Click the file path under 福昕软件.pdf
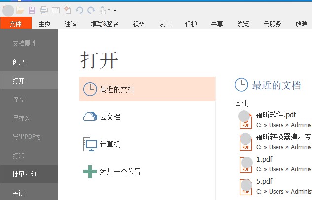312x200 pixels. [x=284, y=125]
